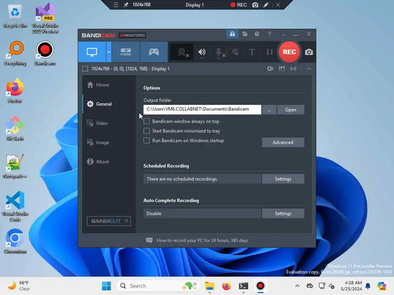Image resolution: width=394 pixels, height=295 pixels.
Task: Enable Run Bandicam on Windows startup
Action: click(x=147, y=141)
